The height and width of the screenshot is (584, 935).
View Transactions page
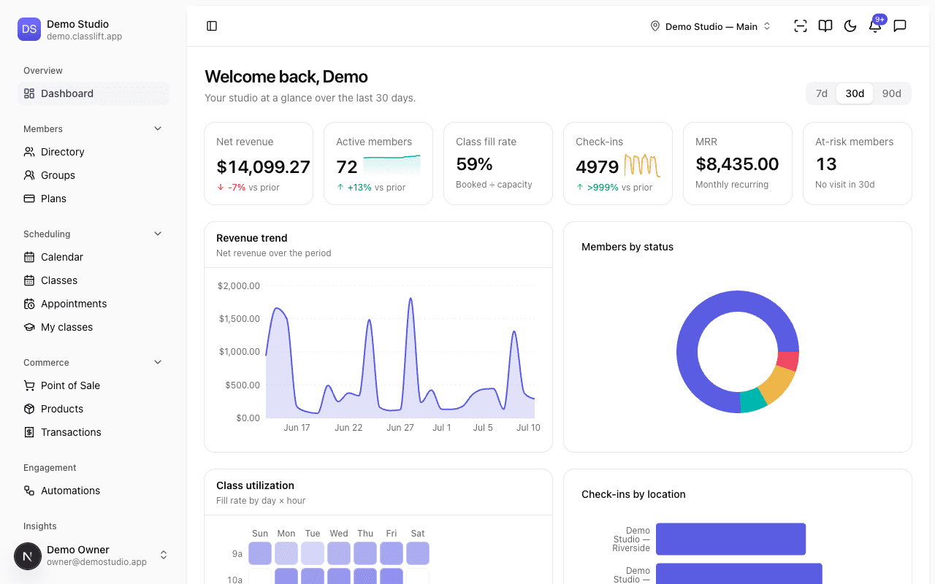click(93, 432)
